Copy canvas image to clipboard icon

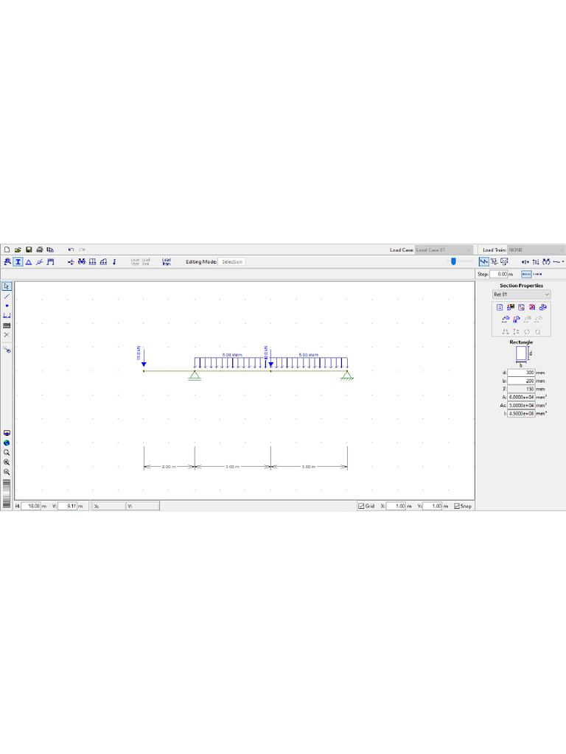coord(51,250)
